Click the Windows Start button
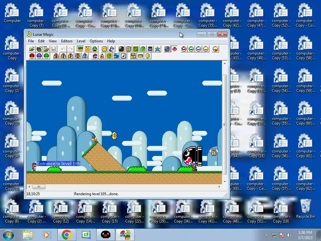The image size is (321, 241). [8, 235]
